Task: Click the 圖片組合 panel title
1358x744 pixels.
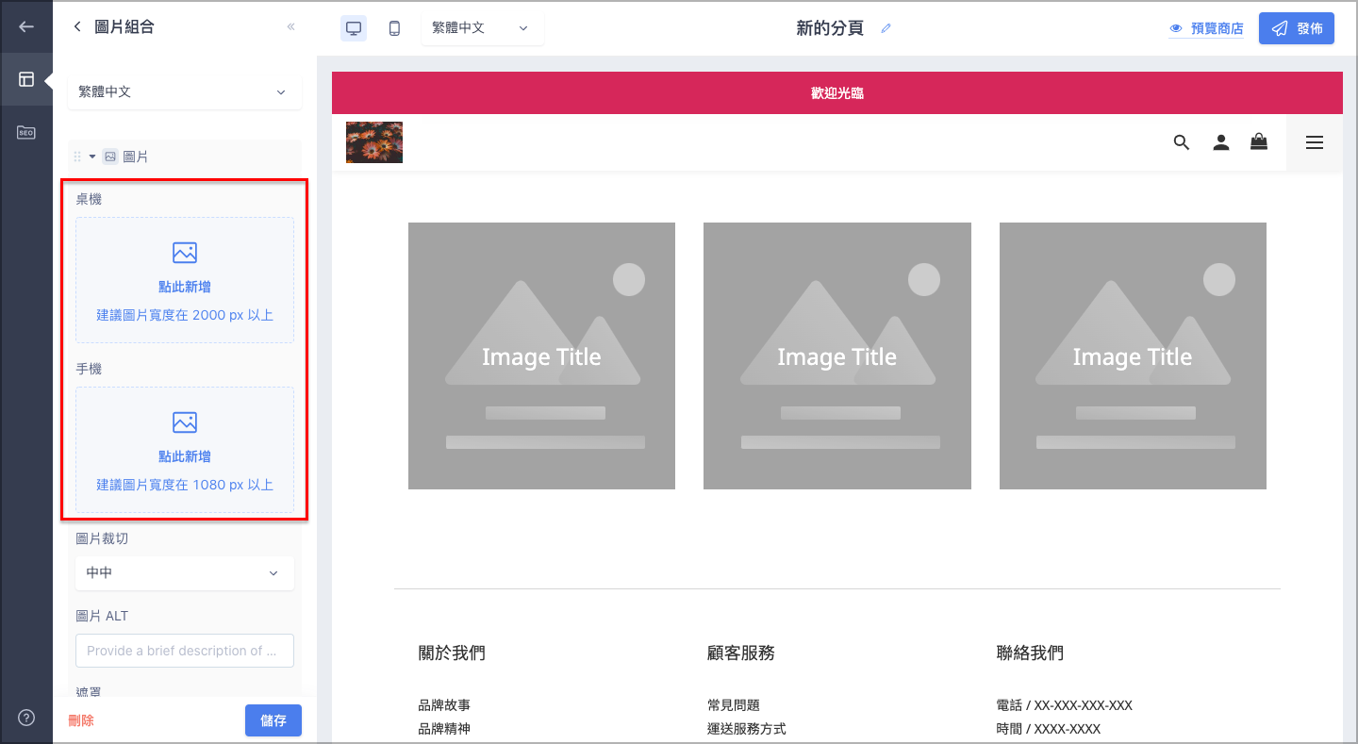Action: point(124,26)
